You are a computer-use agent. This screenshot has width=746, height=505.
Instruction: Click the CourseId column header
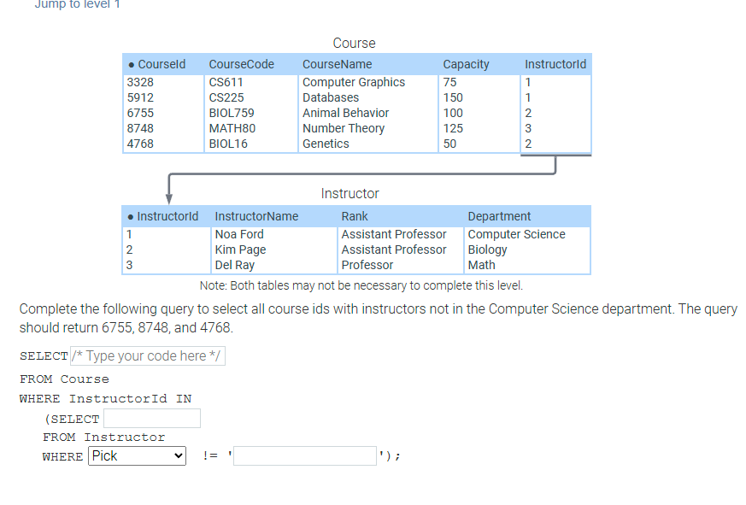pyautogui.click(x=162, y=64)
